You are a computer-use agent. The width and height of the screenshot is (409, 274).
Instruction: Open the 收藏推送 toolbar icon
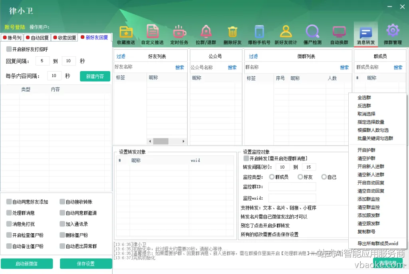coord(126,35)
